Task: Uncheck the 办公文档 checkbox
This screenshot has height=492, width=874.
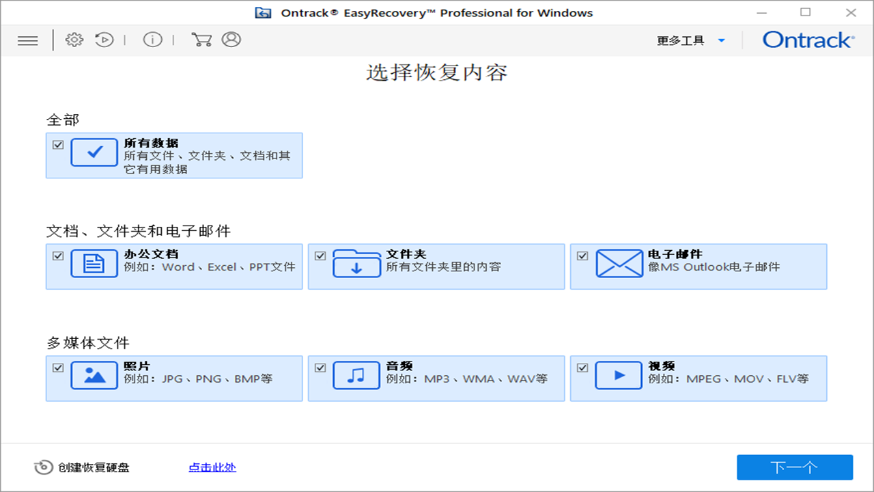Action: 57,255
